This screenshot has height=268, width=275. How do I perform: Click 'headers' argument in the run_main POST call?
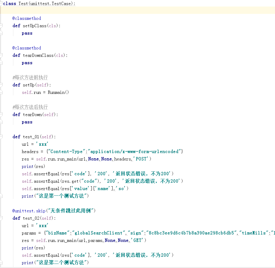pos(123,159)
